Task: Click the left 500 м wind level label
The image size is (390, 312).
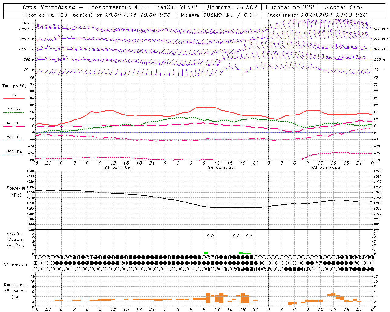Action: pos(29,59)
